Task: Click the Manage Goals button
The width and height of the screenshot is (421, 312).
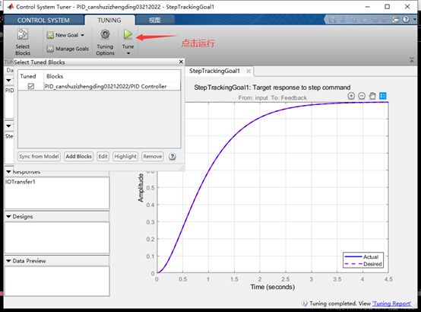Action: [x=68, y=49]
